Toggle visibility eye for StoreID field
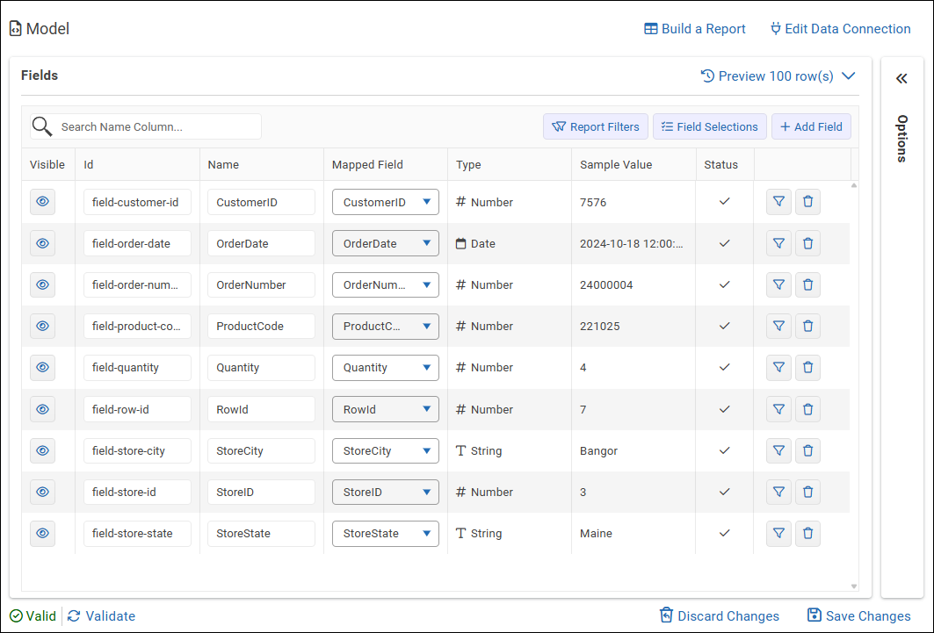Image resolution: width=934 pixels, height=633 pixels. (x=42, y=492)
